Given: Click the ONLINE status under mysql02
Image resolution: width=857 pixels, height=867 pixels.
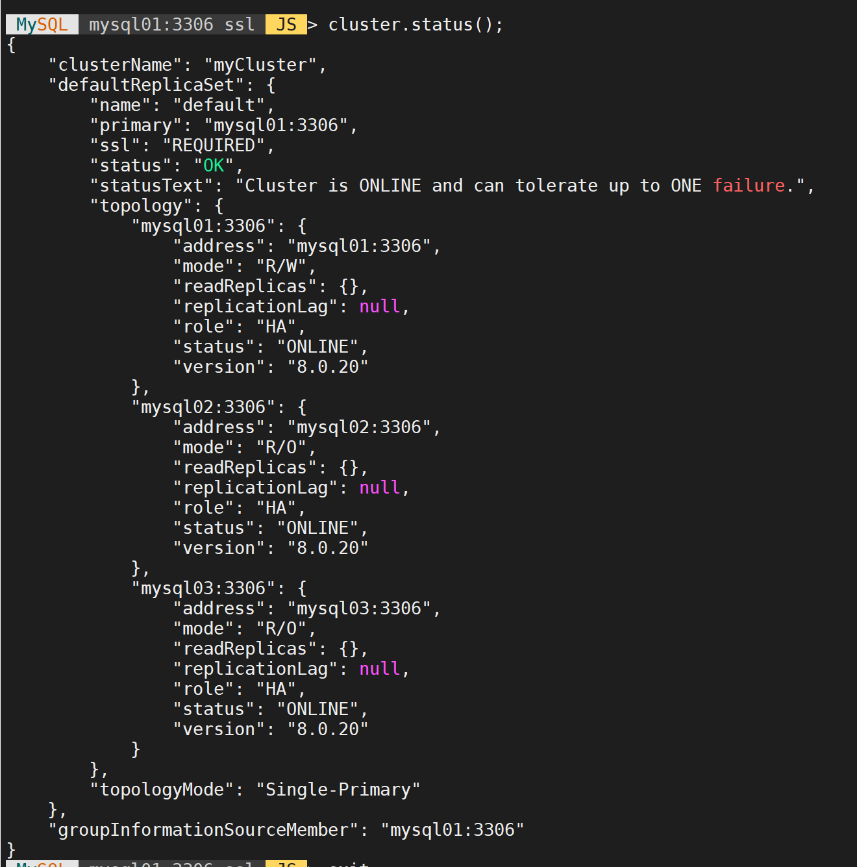Looking at the screenshot, I should 317,528.
